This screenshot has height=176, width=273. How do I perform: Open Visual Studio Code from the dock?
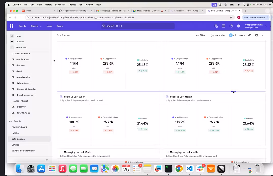coord(190,168)
